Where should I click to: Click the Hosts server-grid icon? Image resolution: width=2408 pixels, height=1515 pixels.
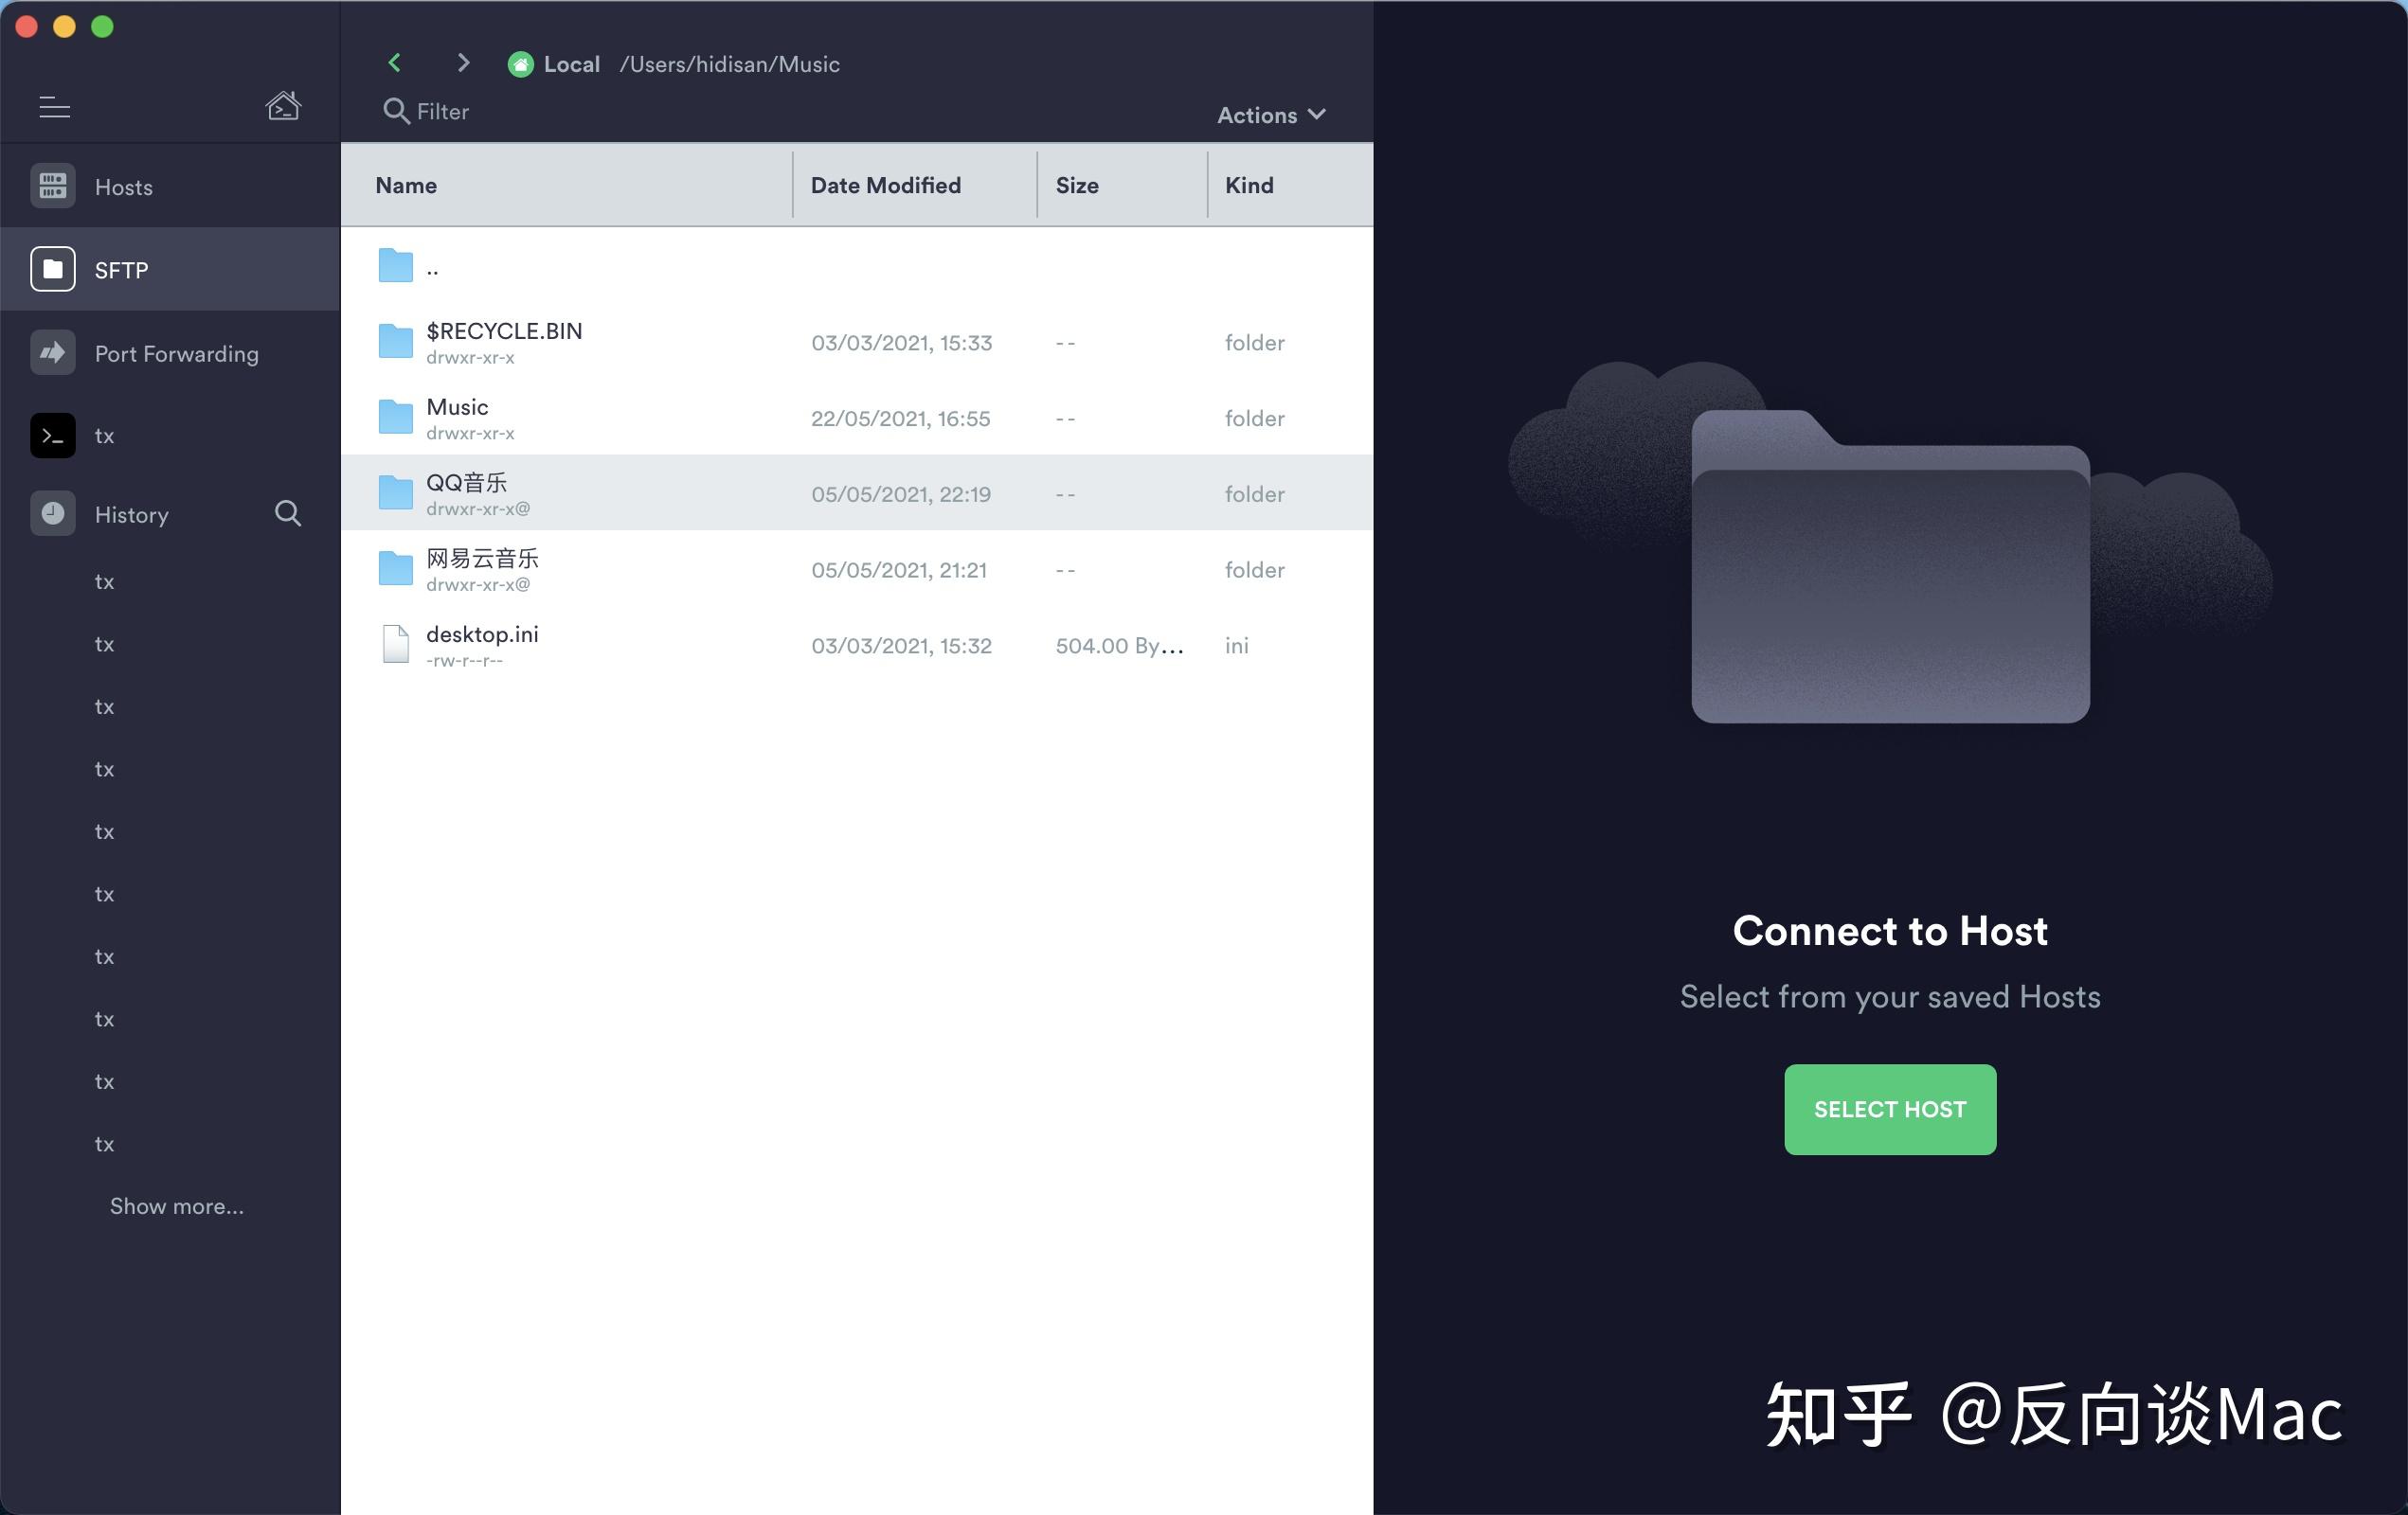point(53,186)
